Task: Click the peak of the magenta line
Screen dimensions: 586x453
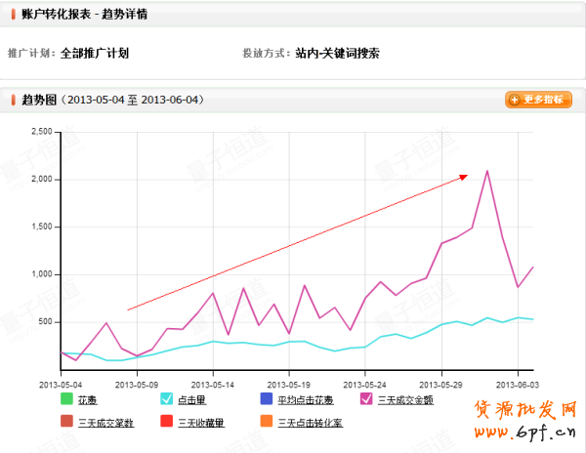Action: click(x=487, y=172)
